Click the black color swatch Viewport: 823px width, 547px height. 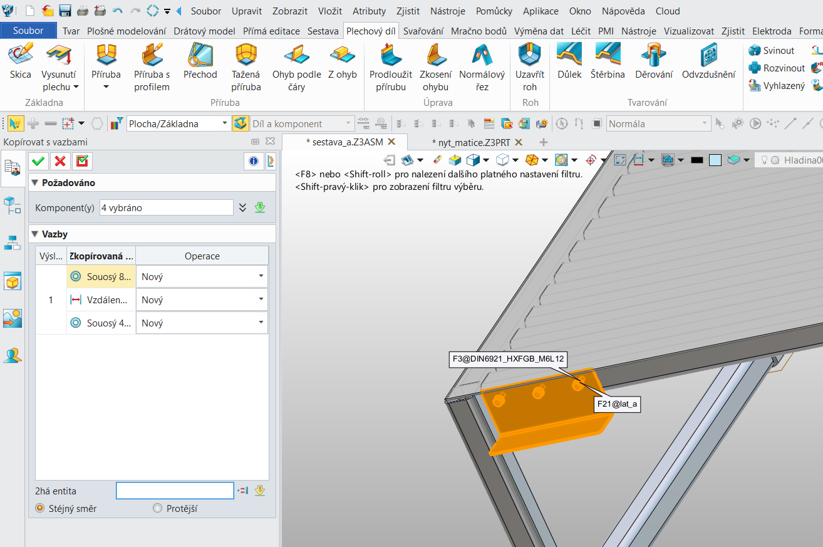coord(696,160)
